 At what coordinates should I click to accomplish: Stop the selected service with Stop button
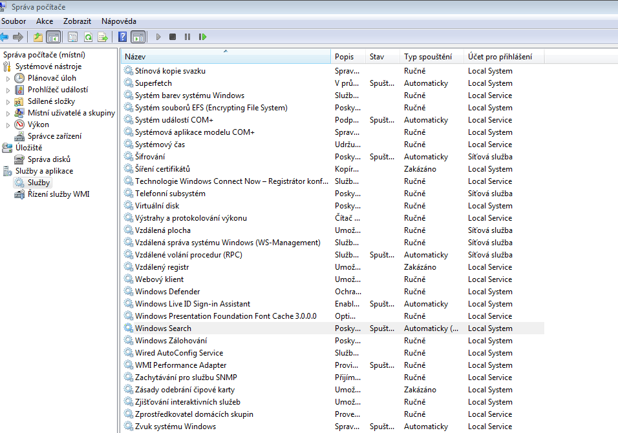[x=173, y=37]
